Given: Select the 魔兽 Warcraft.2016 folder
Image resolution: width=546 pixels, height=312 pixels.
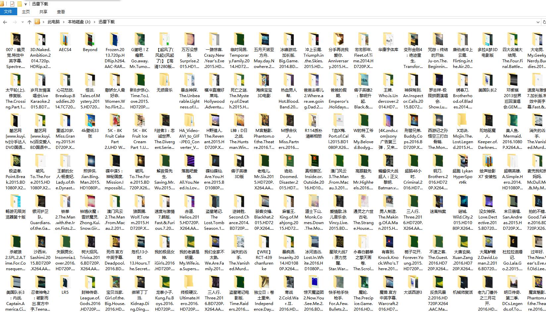Looking at the screenshot, I should (x=388, y=293).
